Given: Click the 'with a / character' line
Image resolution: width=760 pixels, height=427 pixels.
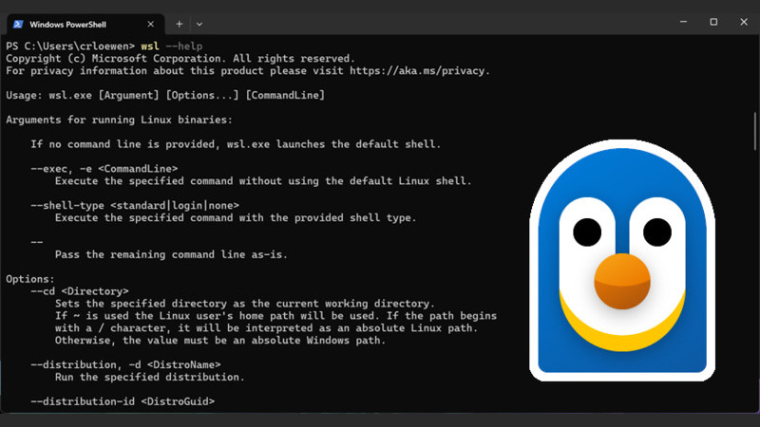Looking at the screenshot, I should (266, 328).
